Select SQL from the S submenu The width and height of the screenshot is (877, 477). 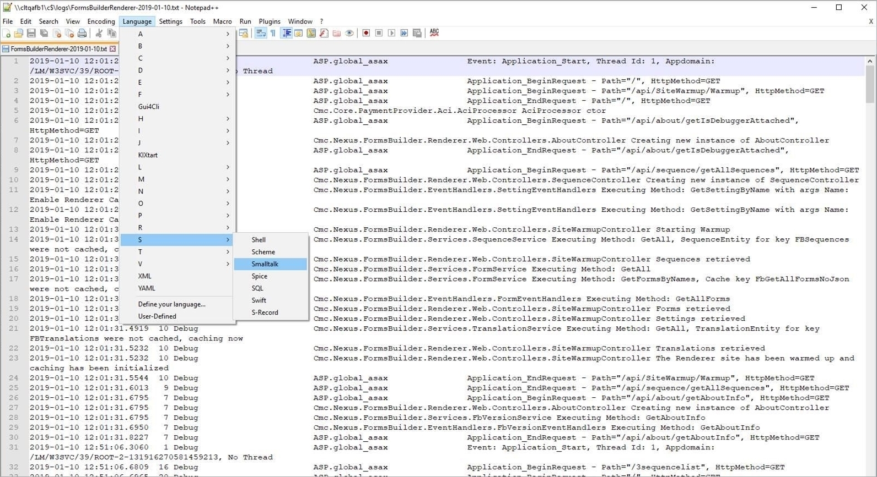click(x=257, y=288)
